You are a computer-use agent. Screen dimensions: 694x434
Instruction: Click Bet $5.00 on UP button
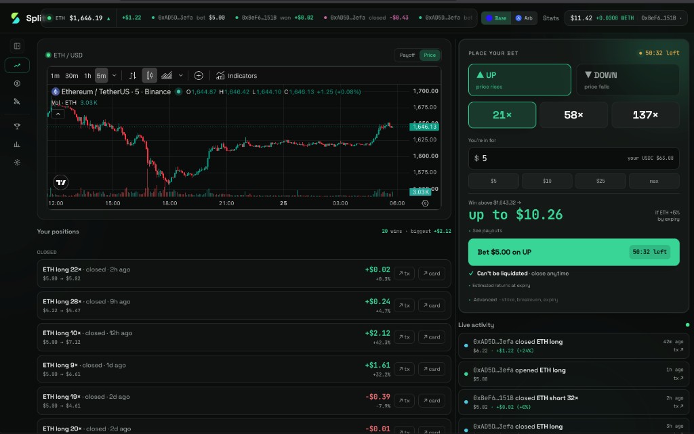pos(573,252)
